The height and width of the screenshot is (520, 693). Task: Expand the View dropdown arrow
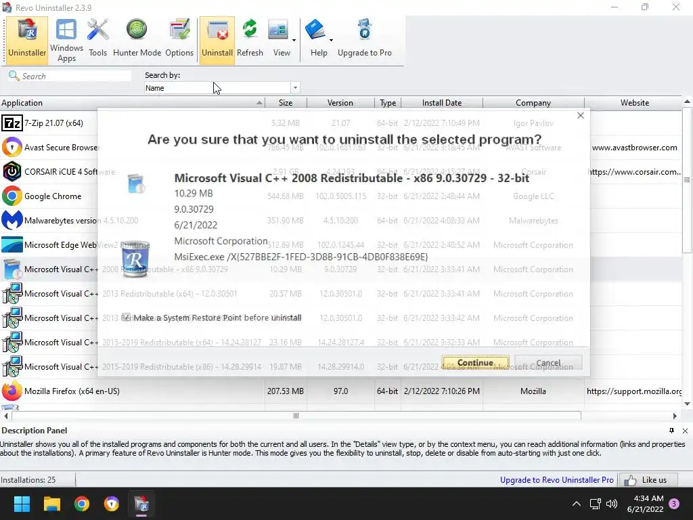294,40
